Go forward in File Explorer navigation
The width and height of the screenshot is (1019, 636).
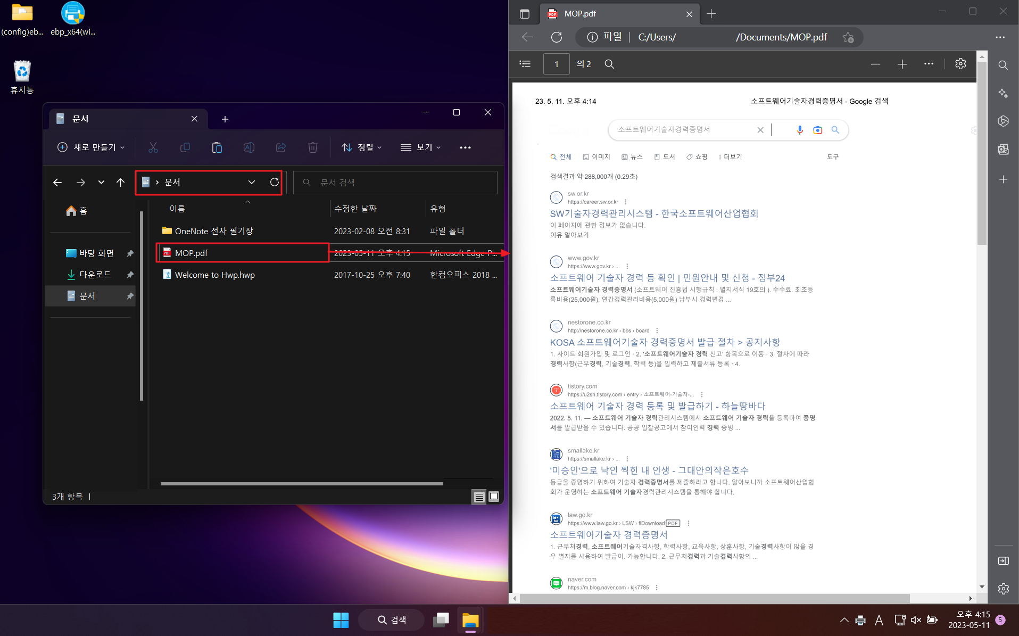(81, 183)
